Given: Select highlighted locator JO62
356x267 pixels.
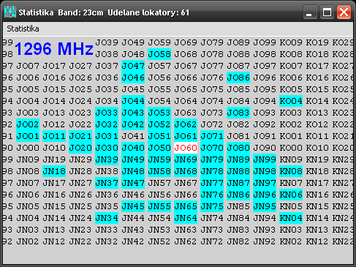Looking at the screenshot, I should (x=186, y=124).
